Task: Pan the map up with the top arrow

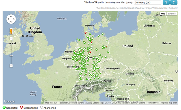Action: pyautogui.click(x=11, y=16)
